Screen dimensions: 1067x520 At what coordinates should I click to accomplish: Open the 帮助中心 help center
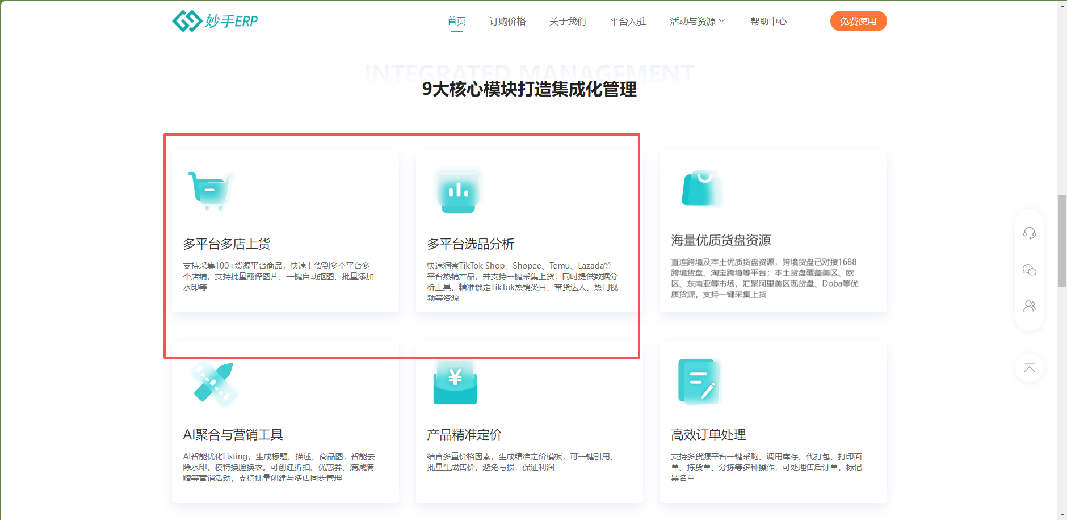(768, 22)
